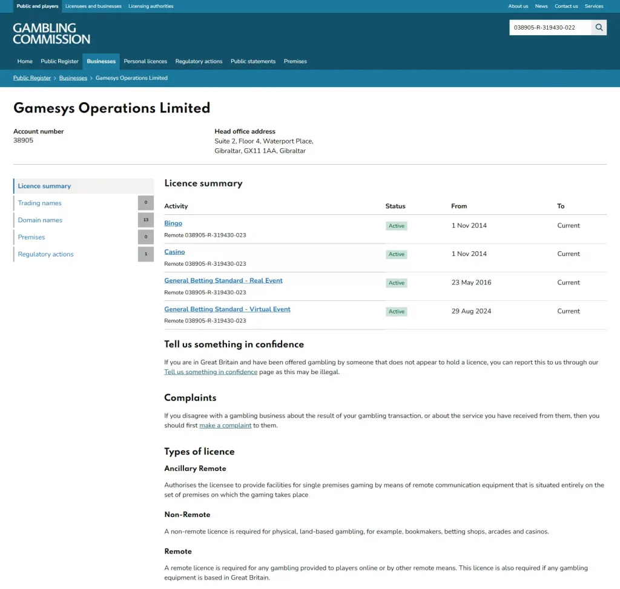Click the Activity column header

coord(176,206)
